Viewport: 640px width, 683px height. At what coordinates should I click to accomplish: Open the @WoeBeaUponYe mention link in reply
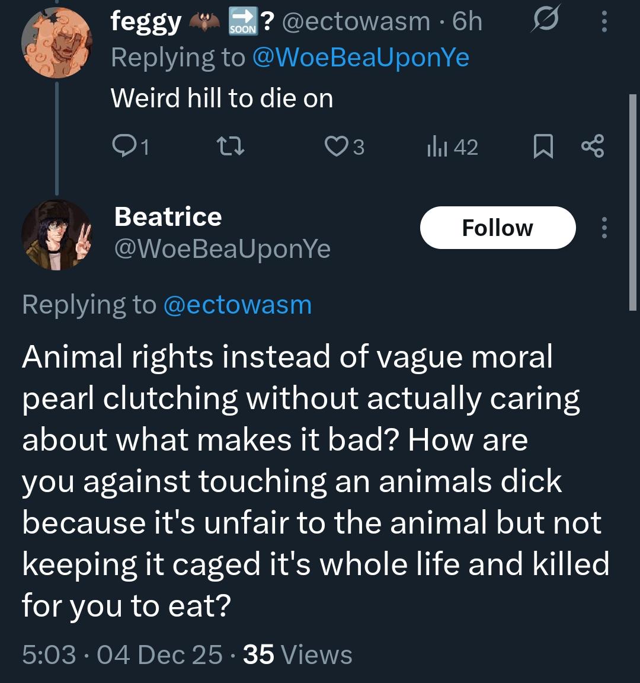pyautogui.click(x=360, y=58)
